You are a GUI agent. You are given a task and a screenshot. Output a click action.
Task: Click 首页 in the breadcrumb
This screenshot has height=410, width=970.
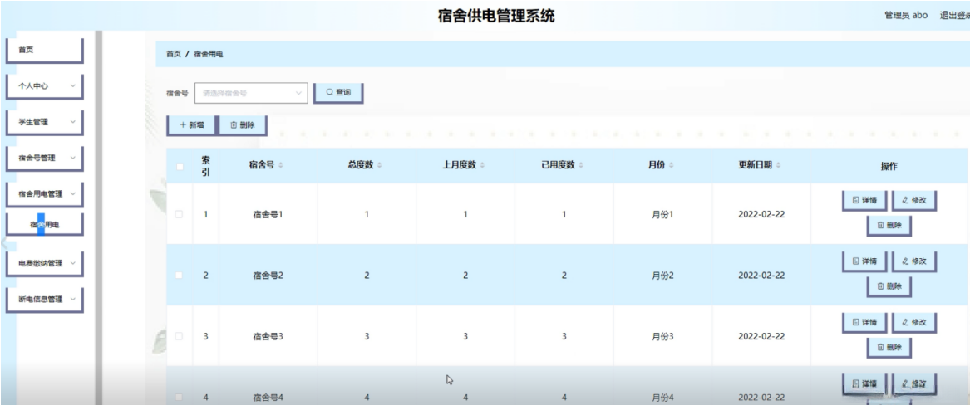[x=173, y=54]
